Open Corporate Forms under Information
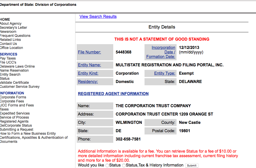This screenshot has width=256, height=168. click(13, 97)
